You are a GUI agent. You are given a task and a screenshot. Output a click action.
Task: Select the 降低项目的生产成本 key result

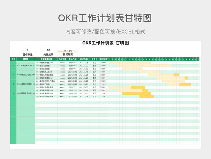(x=47, y=81)
